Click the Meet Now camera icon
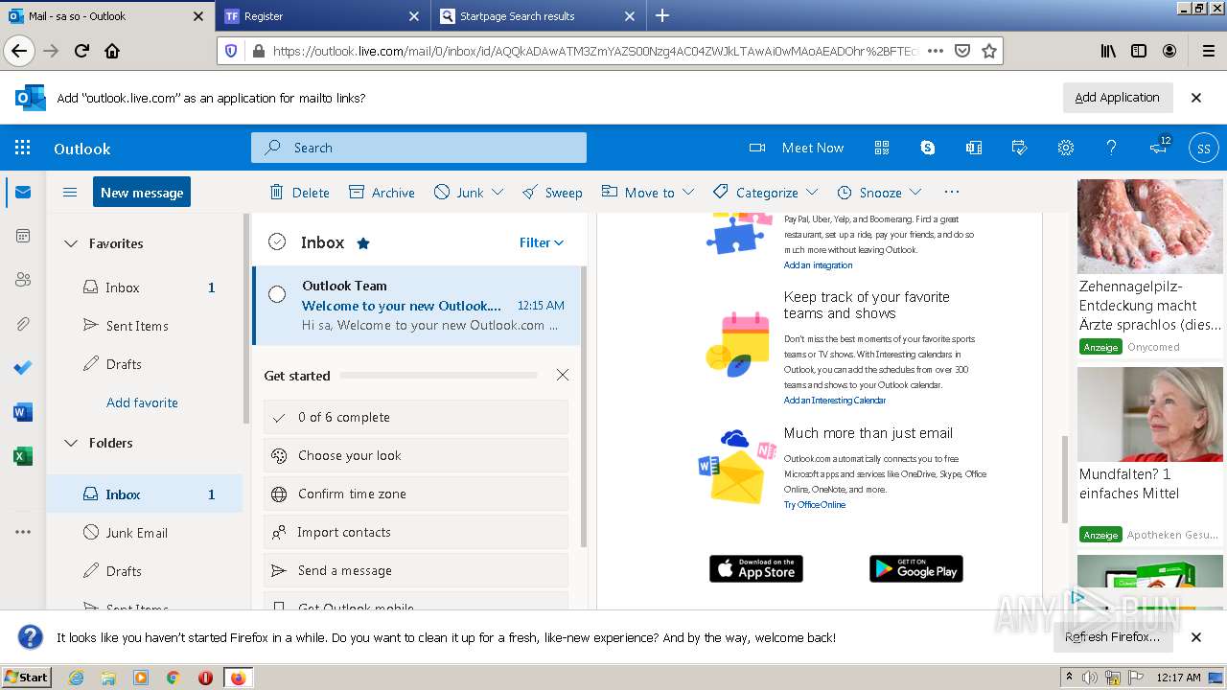 click(757, 148)
